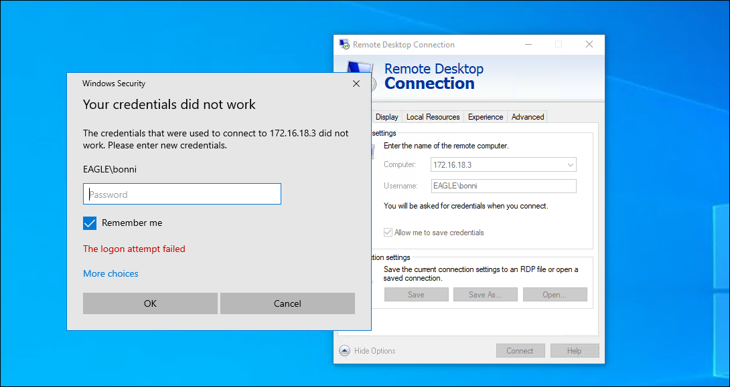Click the Your credentials did not work heading
Viewport: 730px width, 387px height.
(169, 104)
